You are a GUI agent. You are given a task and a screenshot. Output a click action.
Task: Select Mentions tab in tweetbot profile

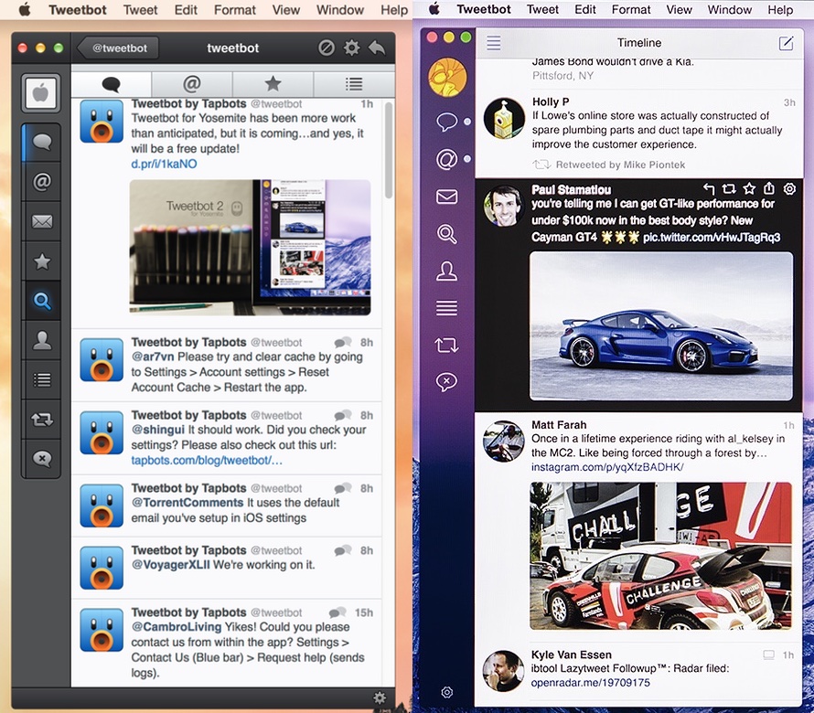191,83
